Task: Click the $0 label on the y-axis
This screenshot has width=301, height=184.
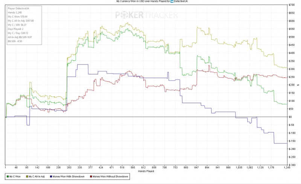Action: 290,117
